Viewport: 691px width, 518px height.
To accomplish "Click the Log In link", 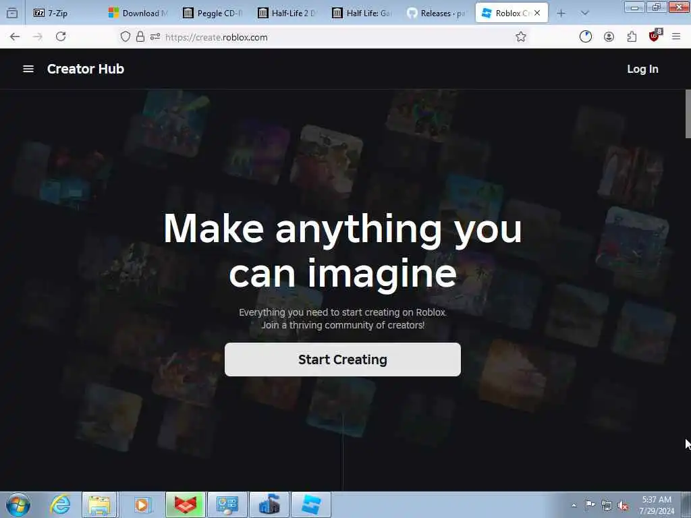I will pos(642,69).
